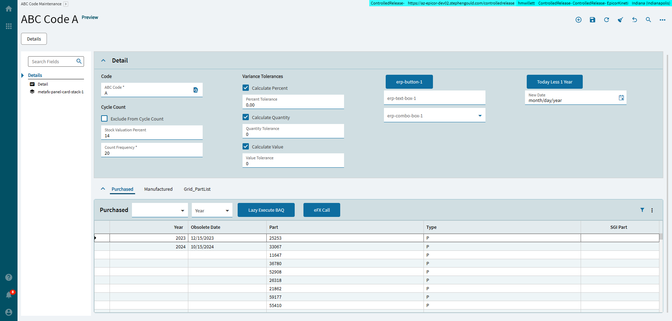Sort by the Obsolete Date column header

tap(227, 227)
